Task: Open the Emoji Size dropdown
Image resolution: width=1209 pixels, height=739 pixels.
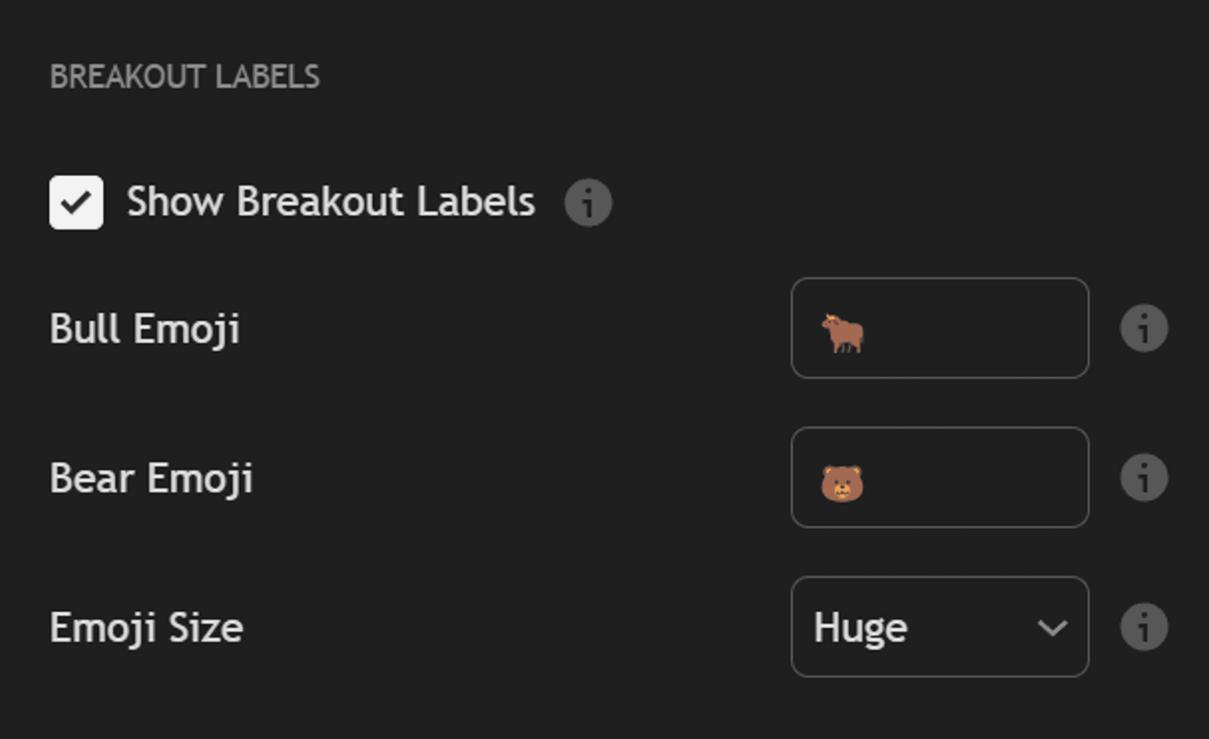Action: pos(939,627)
